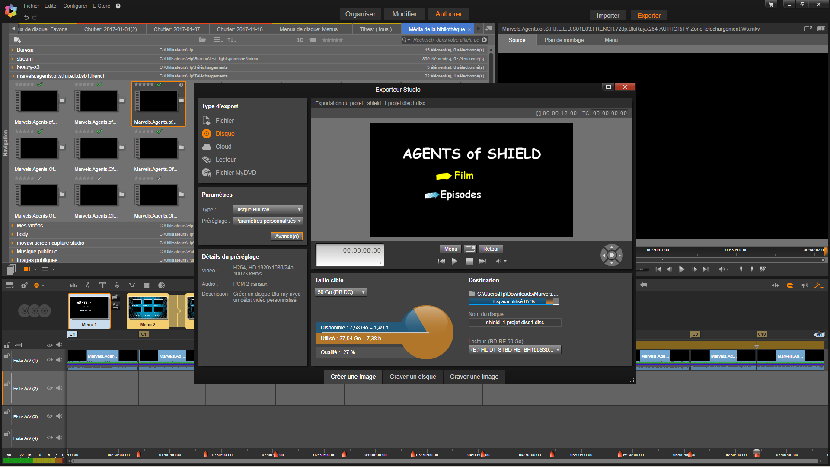Toggle visibility eye on Piste A/V (1)

(50, 360)
